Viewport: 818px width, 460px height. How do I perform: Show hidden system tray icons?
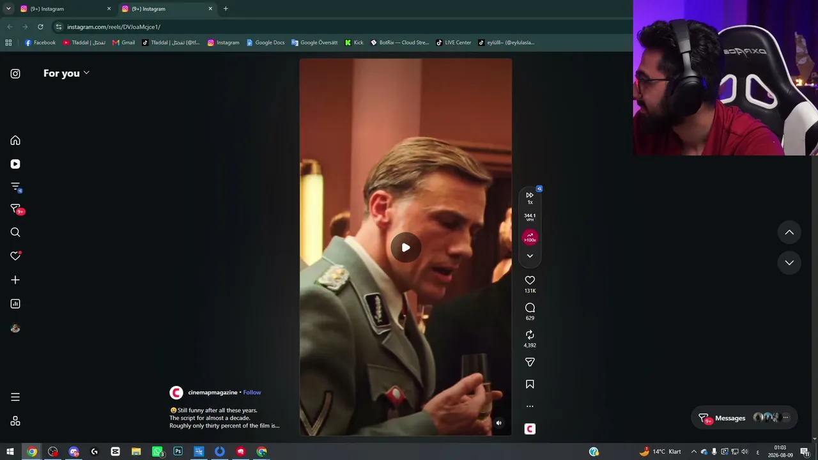click(694, 452)
